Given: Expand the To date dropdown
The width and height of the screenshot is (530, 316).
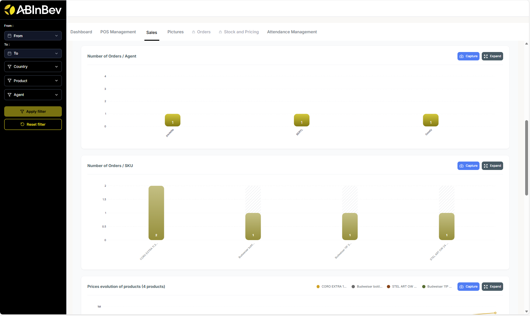Looking at the screenshot, I should (x=33, y=53).
